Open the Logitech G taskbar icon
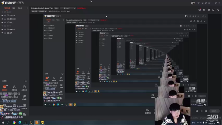222x125 pixels. coord(26,122)
